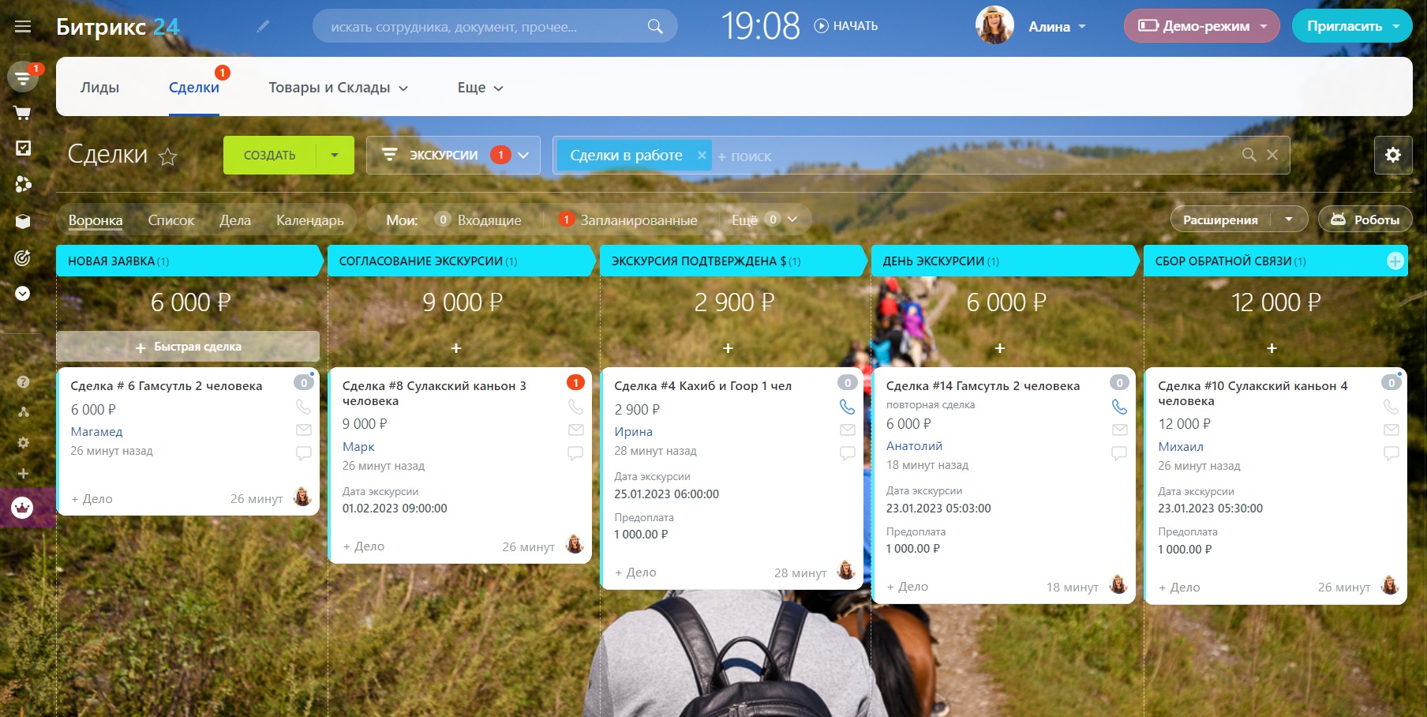This screenshot has height=717, width=1427.
Task: Open the hamburger main menu
Action: click(x=23, y=27)
